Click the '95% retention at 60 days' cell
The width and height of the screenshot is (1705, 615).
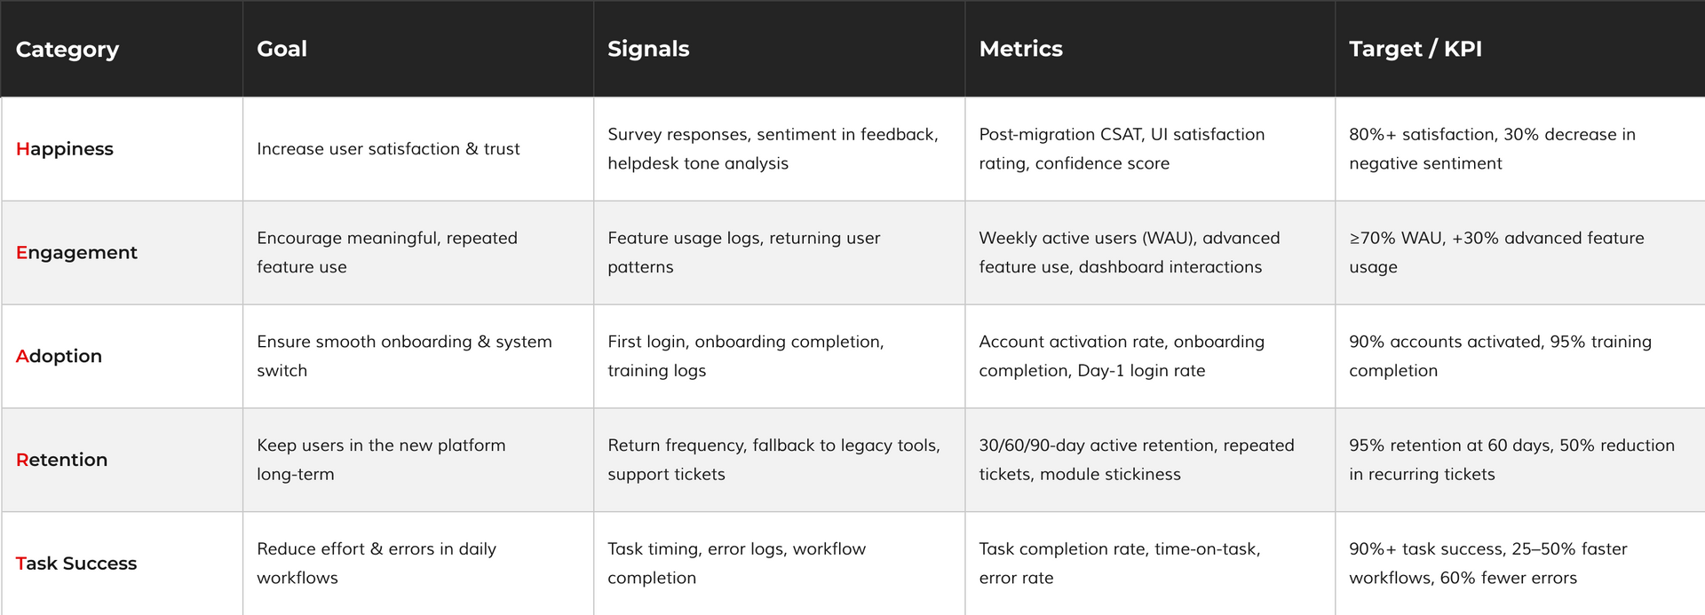[1511, 460]
